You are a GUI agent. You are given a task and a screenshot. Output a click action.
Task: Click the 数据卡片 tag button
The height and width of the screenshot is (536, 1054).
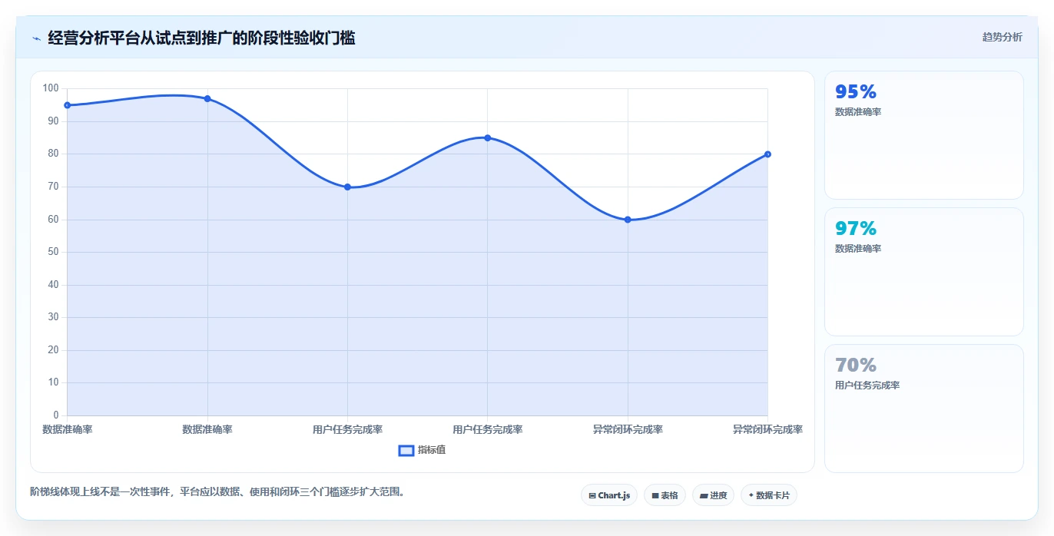click(768, 495)
